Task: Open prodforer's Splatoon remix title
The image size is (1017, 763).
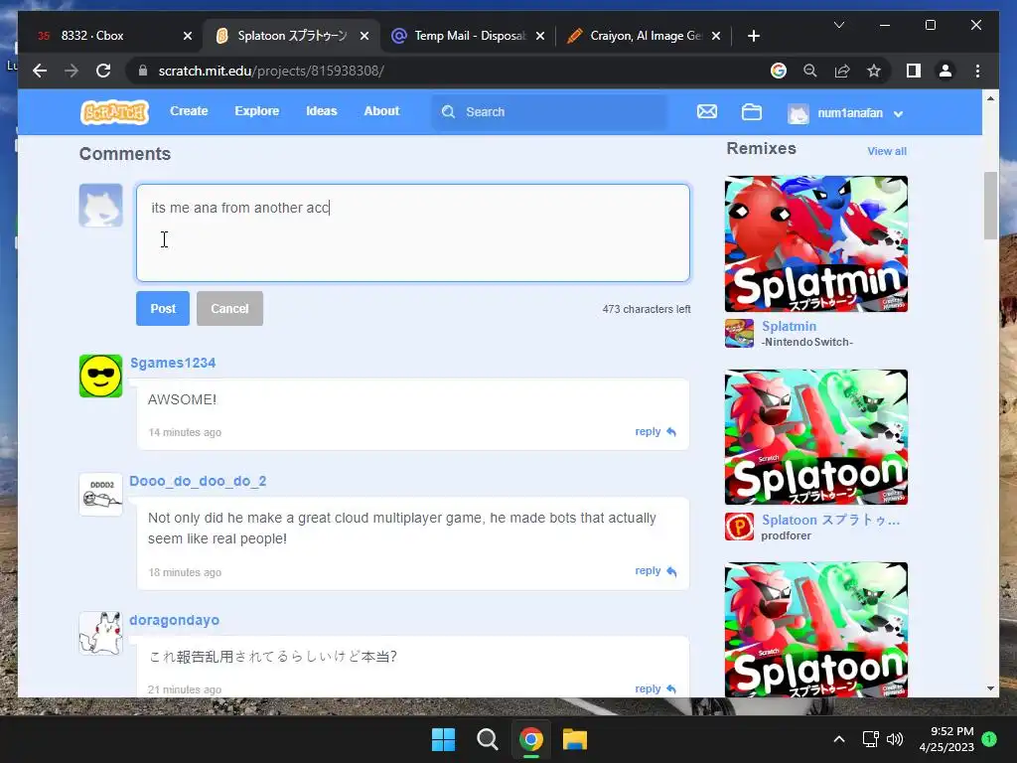Action: pos(830,520)
